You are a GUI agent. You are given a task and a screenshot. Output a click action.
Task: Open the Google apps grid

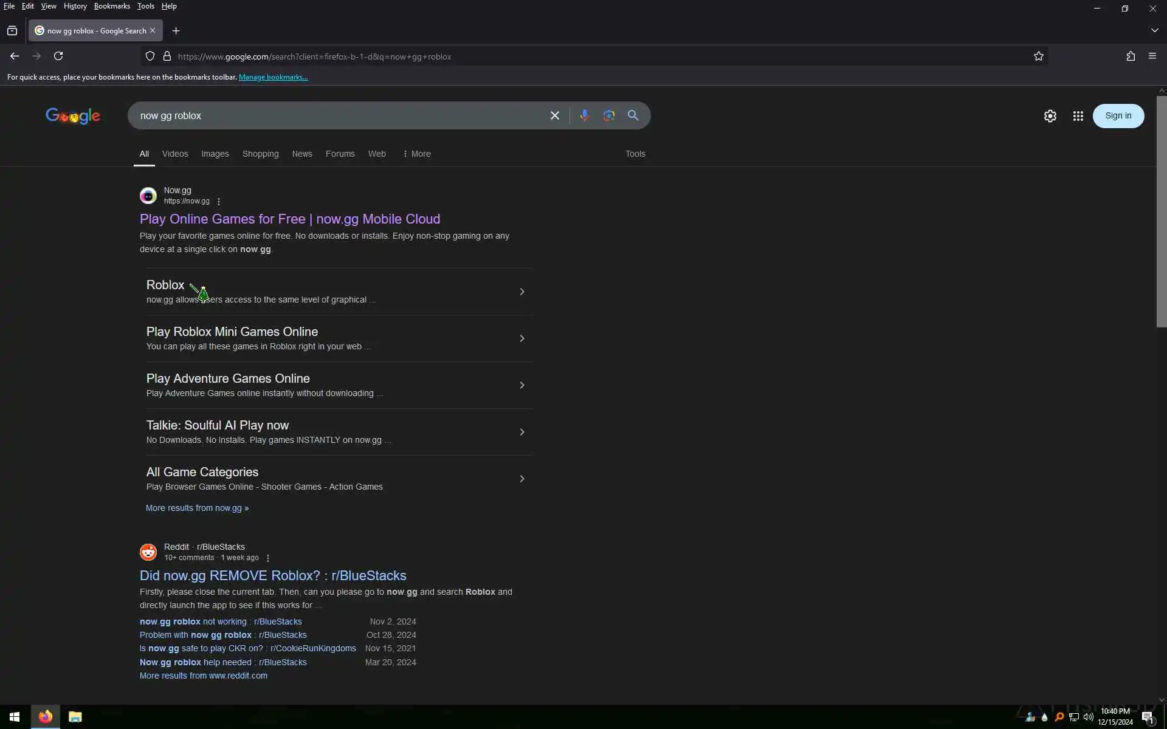[1078, 116]
